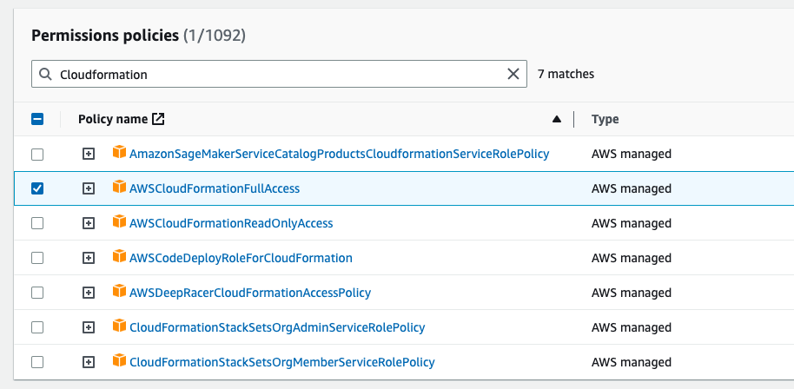This screenshot has height=389, width=794.
Task: Open the CloudFormationStackSetsOrgAdminServiceRolePolicy link
Action: 277,327
